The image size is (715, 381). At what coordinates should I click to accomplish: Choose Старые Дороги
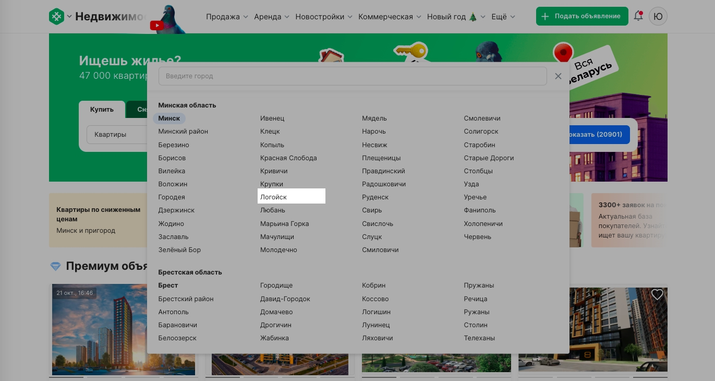[x=489, y=158]
